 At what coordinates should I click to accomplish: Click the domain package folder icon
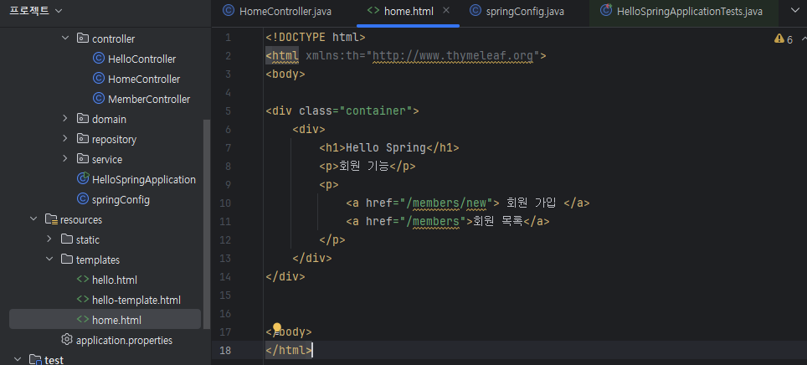82,118
